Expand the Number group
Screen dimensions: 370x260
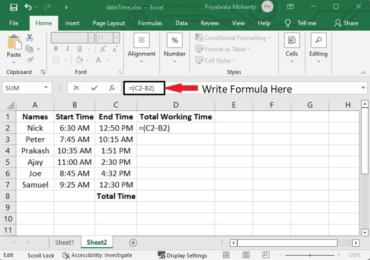pos(174,49)
